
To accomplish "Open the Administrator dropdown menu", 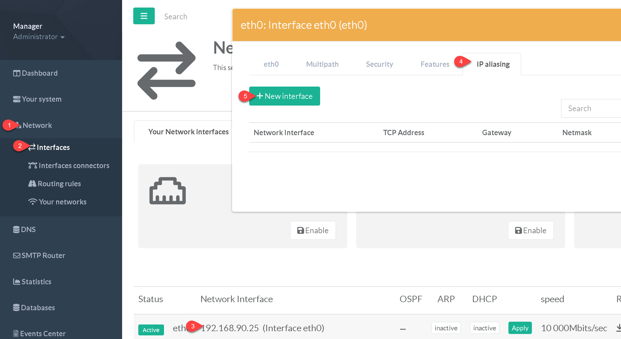I will pos(39,37).
